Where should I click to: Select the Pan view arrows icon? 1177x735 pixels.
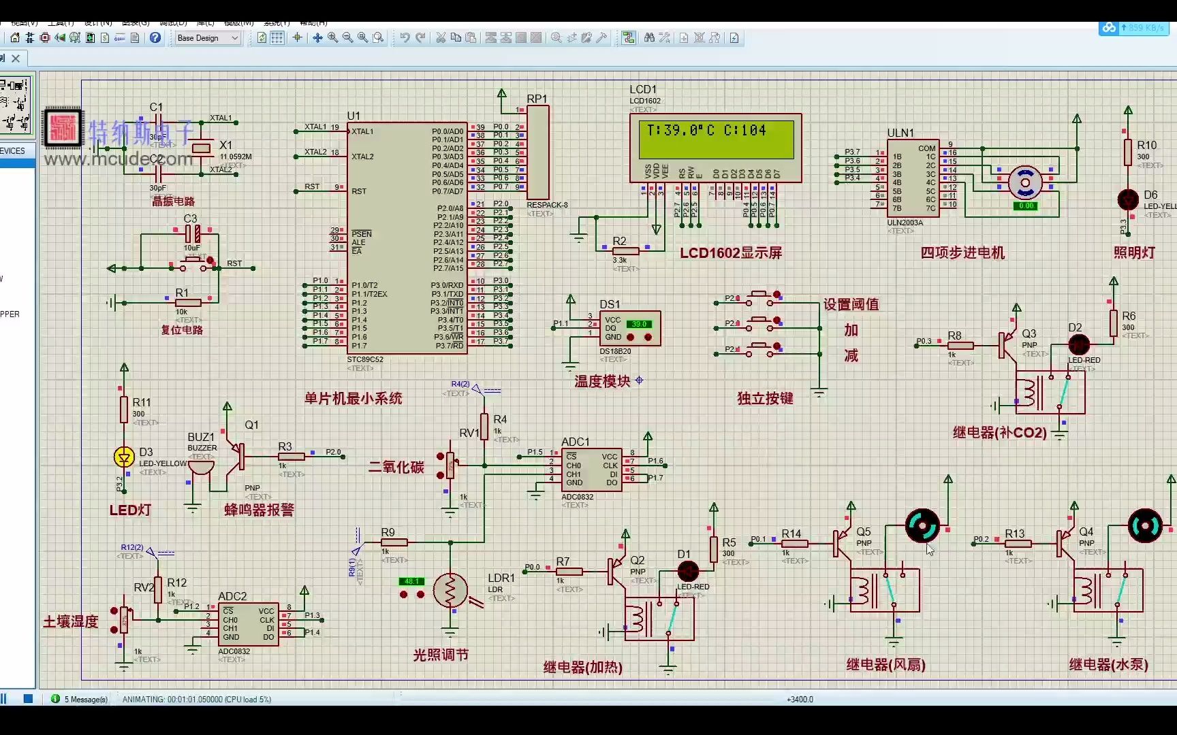click(x=317, y=38)
